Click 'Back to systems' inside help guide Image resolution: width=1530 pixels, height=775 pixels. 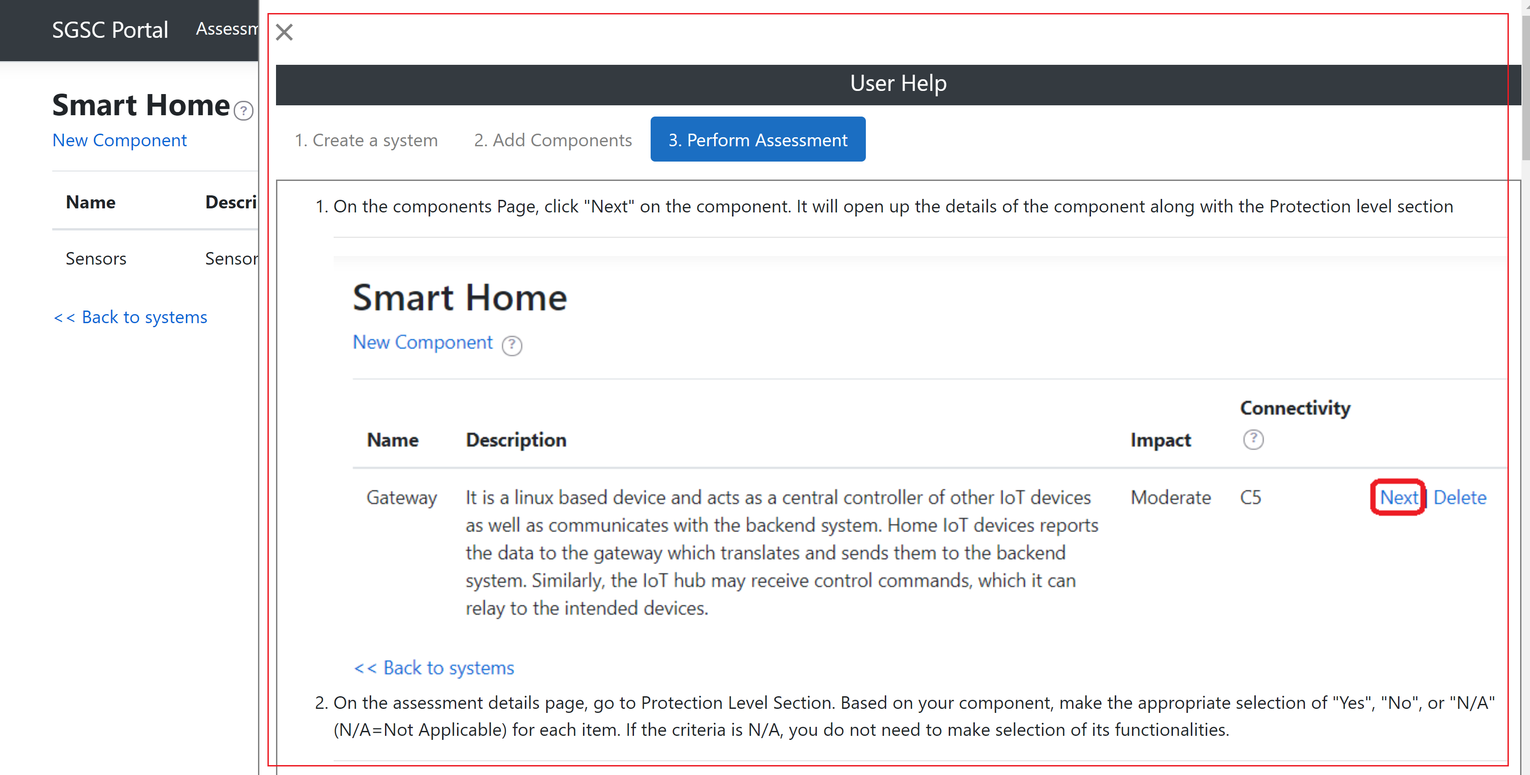click(434, 667)
